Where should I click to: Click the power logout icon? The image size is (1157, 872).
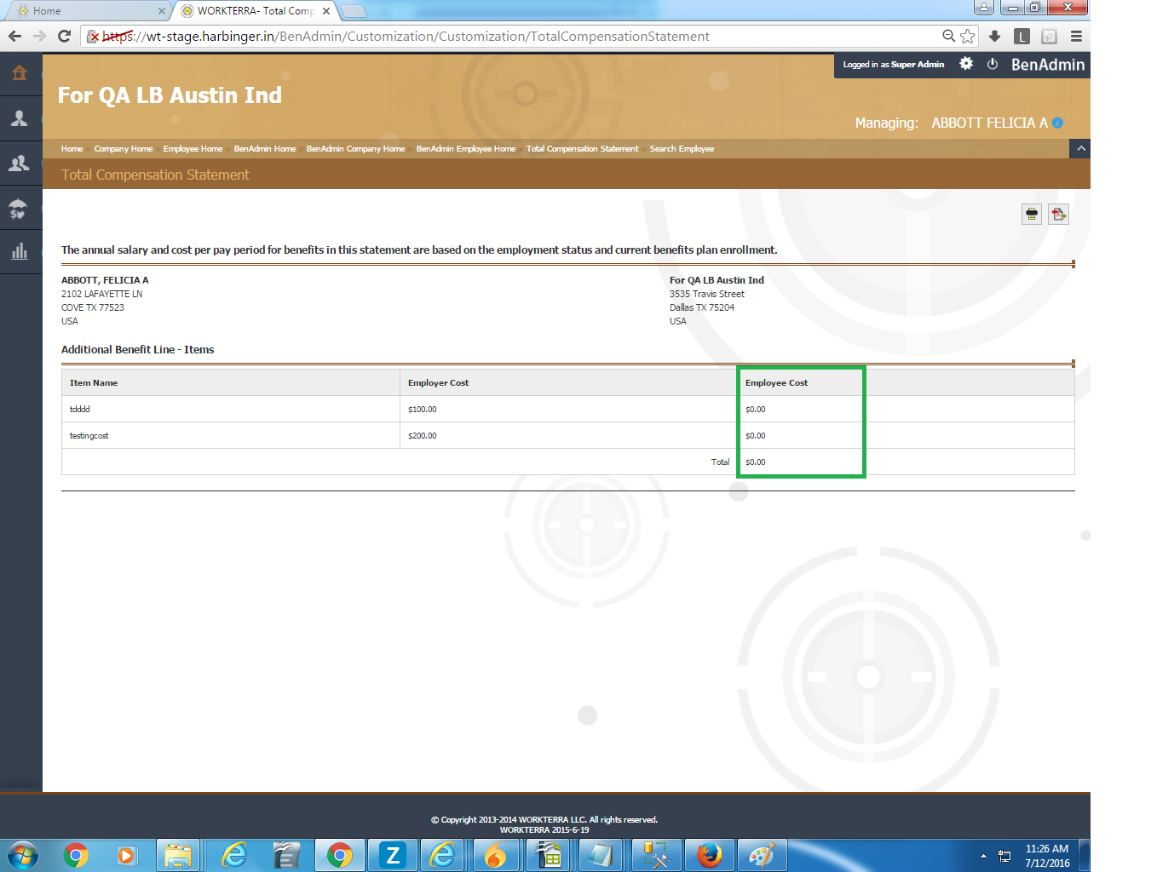click(x=993, y=64)
